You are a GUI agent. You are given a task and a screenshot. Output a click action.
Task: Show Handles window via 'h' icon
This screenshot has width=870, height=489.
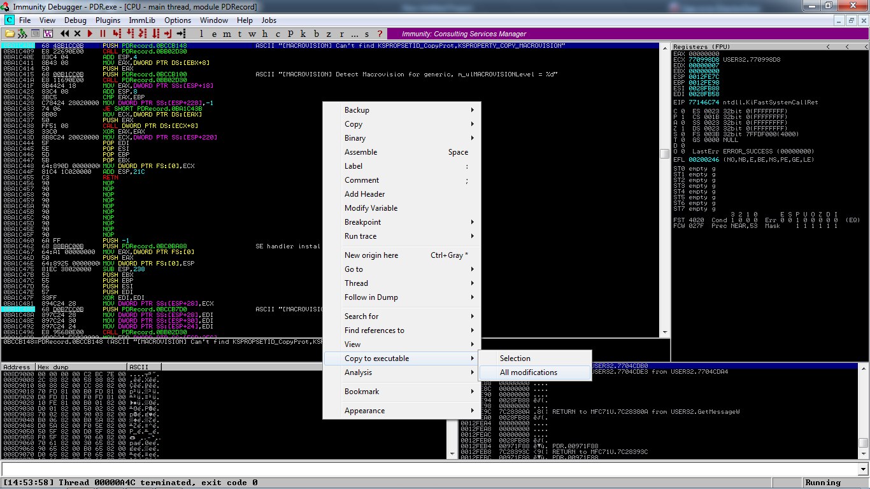click(x=266, y=34)
